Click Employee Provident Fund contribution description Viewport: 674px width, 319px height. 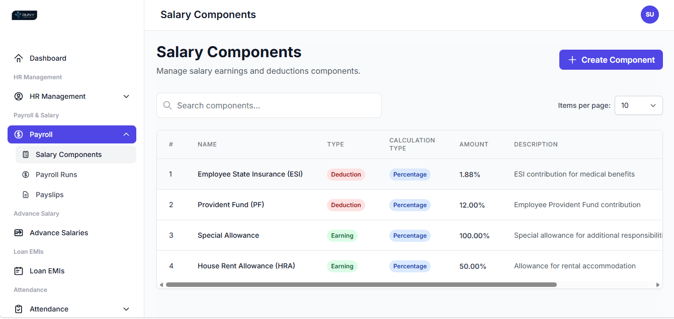[577, 205]
